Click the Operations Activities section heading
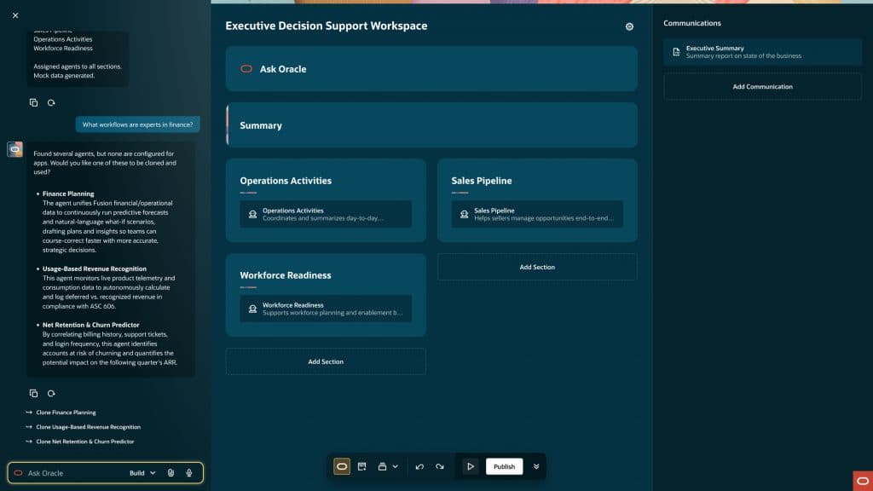 coord(286,181)
